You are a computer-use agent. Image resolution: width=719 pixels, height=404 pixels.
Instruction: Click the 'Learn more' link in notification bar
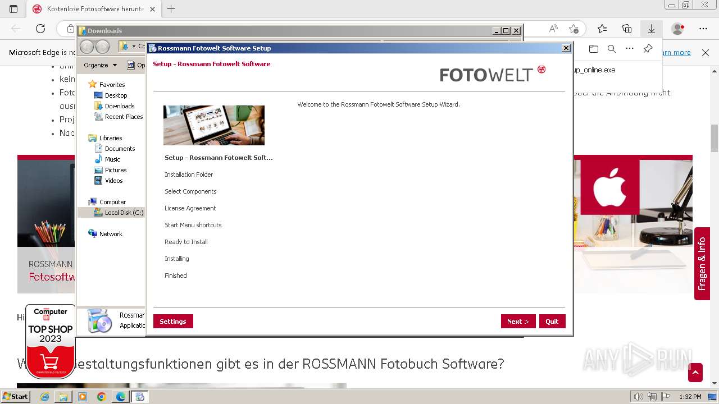pos(676,52)
